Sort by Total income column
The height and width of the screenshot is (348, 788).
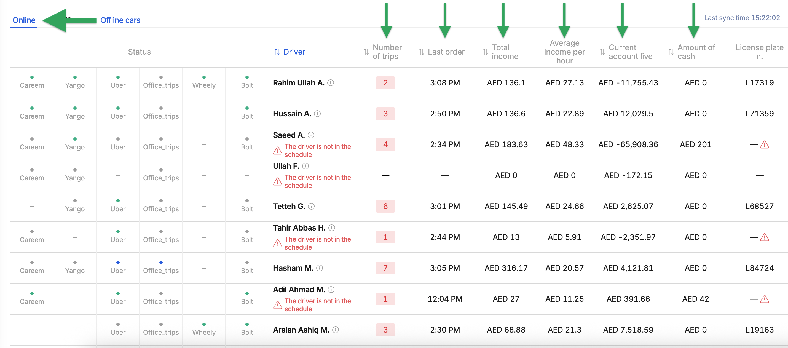click(500, 52)
